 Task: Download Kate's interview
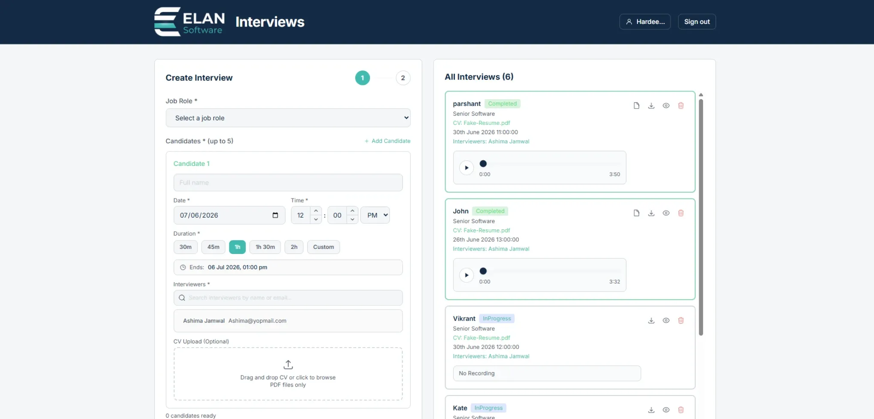(651, 410)
